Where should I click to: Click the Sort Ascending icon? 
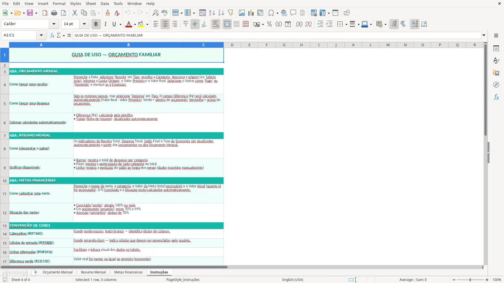pyautogui.click(x=212, y=13)
